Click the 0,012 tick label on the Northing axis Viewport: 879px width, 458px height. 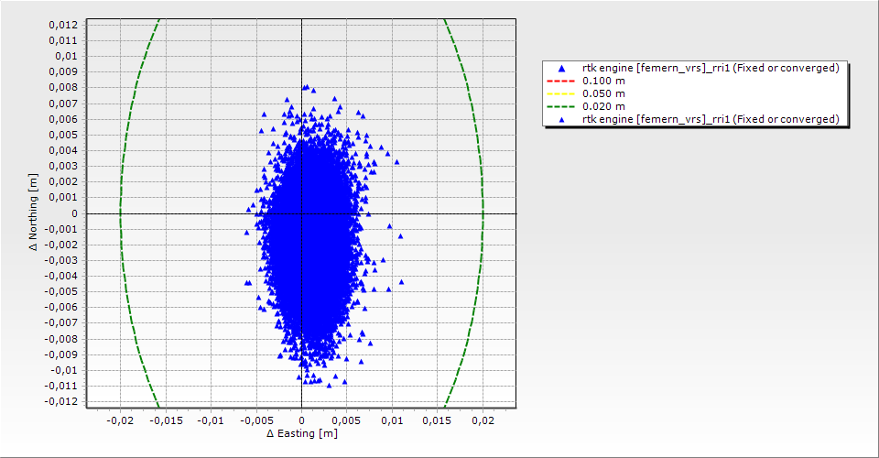(x=63, y=25)
